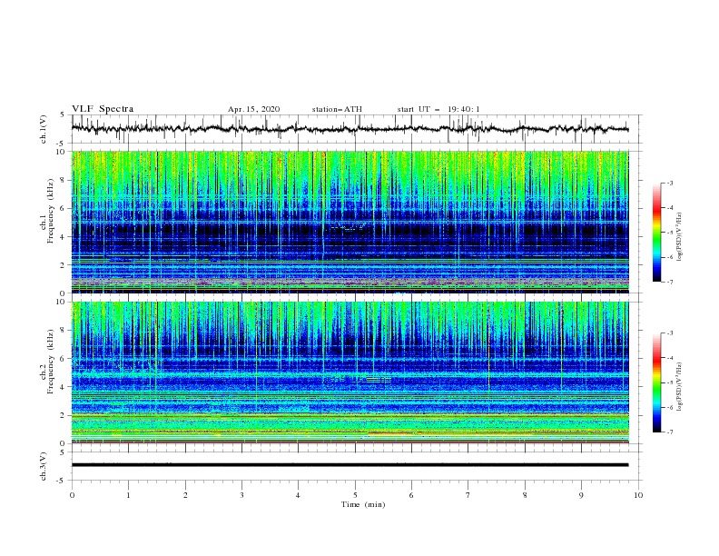The image size is (719, 556).
Task: Click the 'VLF Spectra' title text
Action: click(103, 109)
